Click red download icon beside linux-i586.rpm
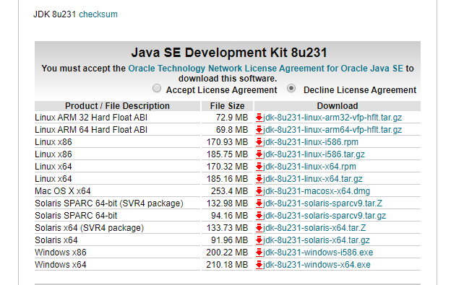 (x=259, y=142)
